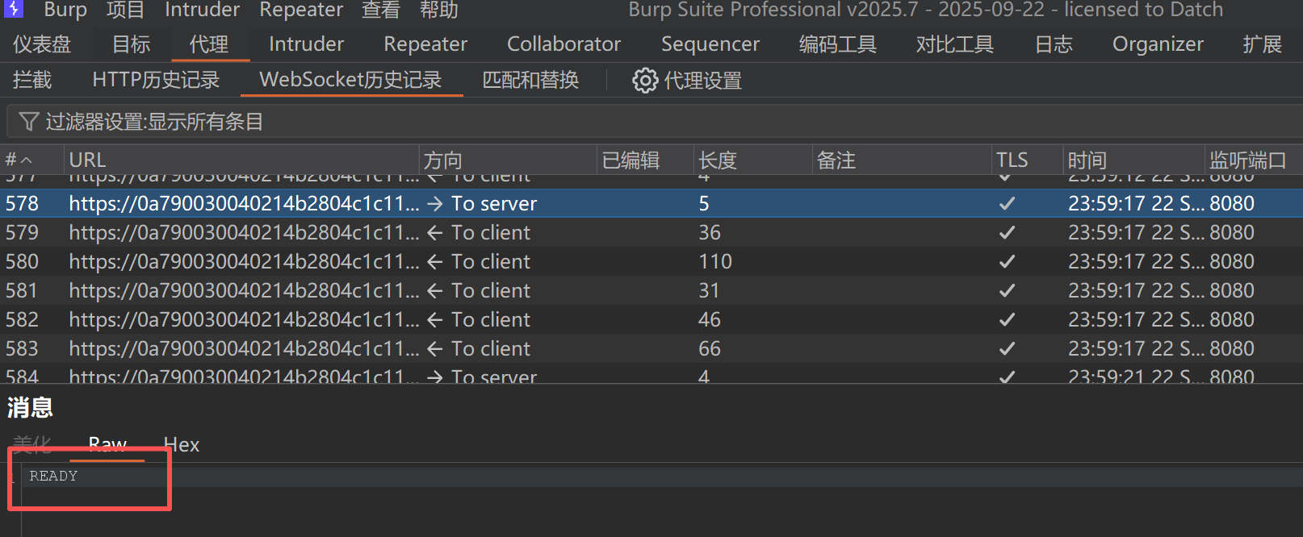Image resolution: width=1303 pixels, height=537 pixels.
Task: Open the 项目 menu
Action: 125,10
